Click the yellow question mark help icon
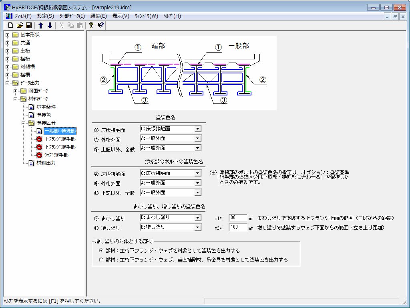This screenshot has width=410, height=308. click(91, 25)
